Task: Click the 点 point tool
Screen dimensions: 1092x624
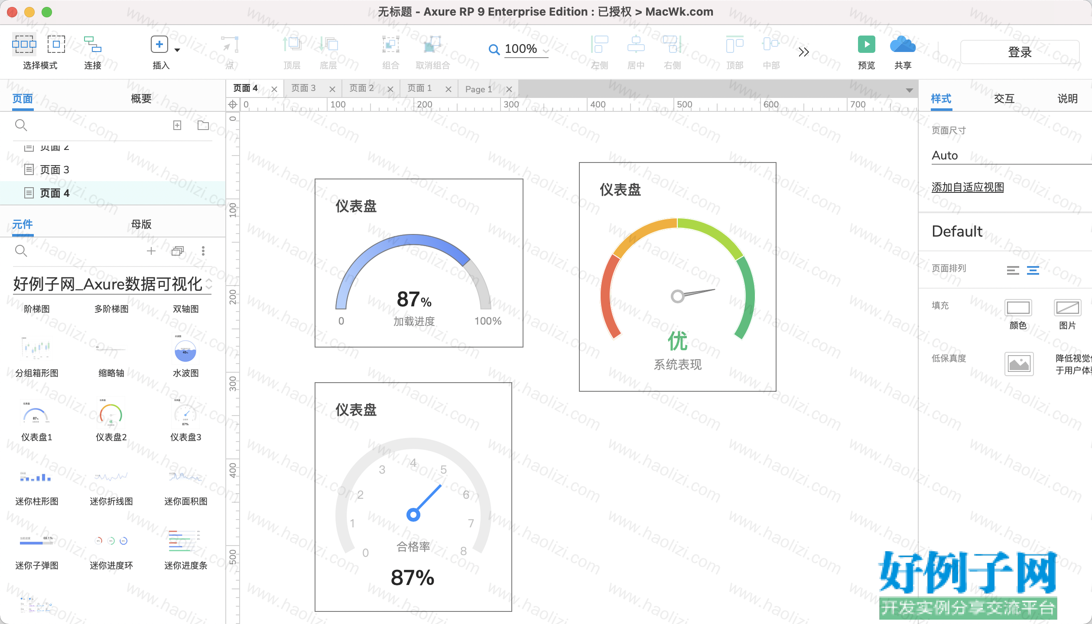Action: pos(230,44)
